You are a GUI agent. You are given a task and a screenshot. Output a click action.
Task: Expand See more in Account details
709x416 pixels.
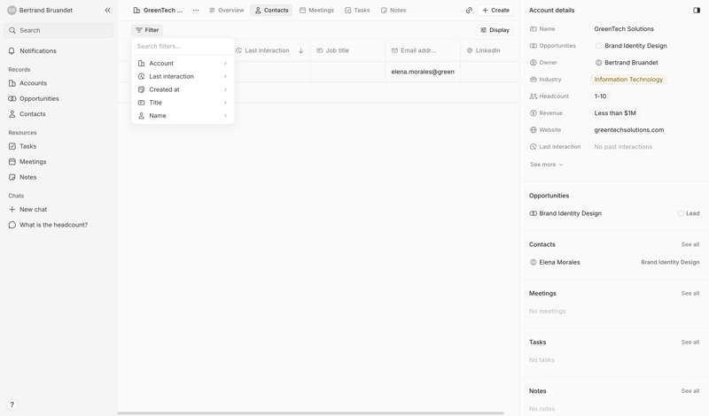(546, 165)
